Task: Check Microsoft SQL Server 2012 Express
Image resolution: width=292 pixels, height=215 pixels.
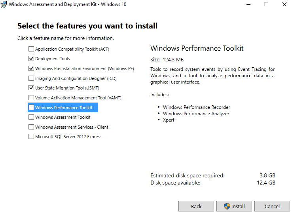Action: tap(31, 137)
